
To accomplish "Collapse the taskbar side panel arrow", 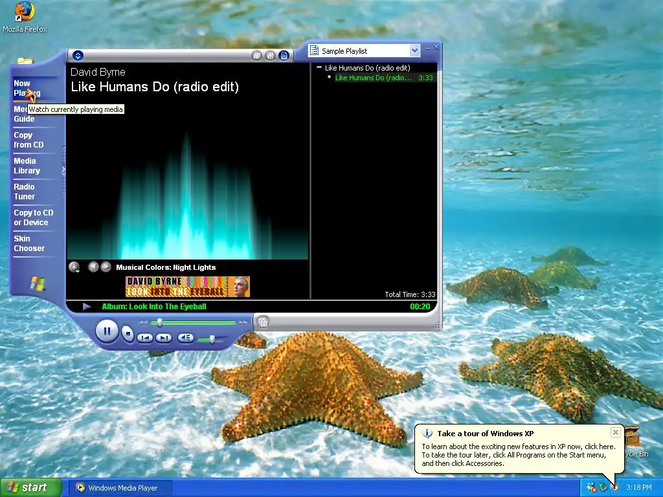I will point(63,170).
